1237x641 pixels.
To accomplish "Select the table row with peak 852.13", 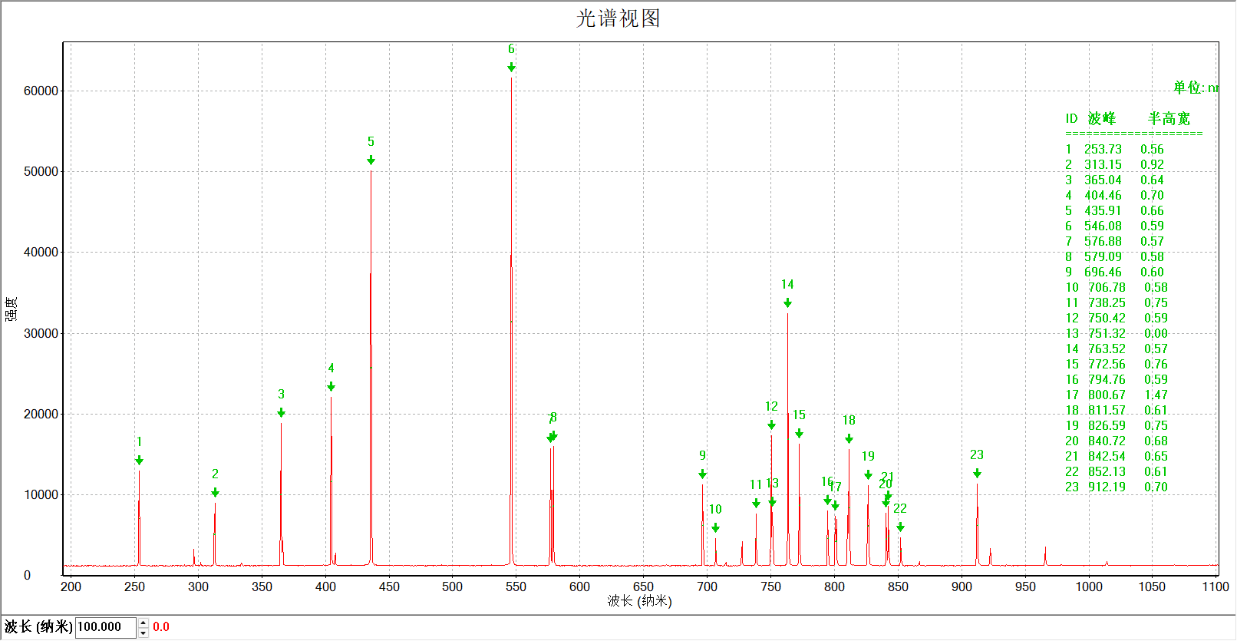I will [1117, 471].
